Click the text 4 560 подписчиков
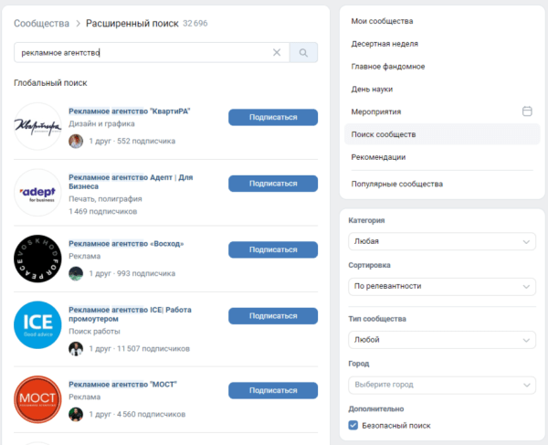The width and height of the screenshot is (548, 445). pos(151,414)
